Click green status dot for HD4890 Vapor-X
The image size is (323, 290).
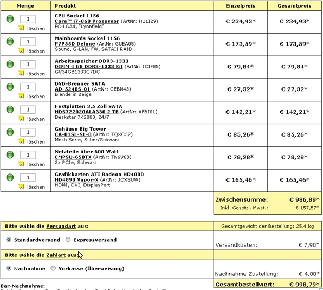10,178
